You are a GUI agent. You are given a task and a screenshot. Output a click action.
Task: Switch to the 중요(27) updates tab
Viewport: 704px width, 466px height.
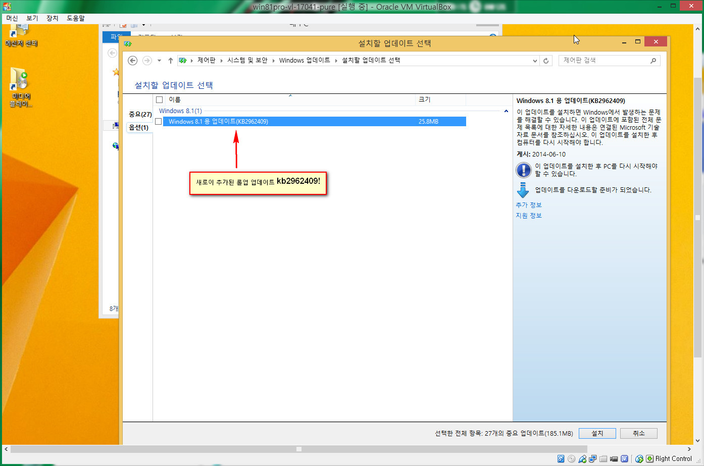(x=140, y=114)
